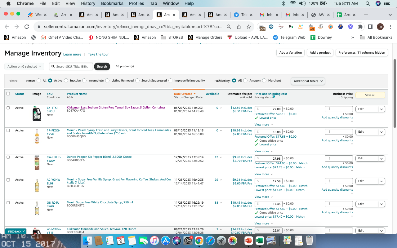397x248 pixels.
Task: Expand View more under Durkee Pepper pricing
Action: 264,174
